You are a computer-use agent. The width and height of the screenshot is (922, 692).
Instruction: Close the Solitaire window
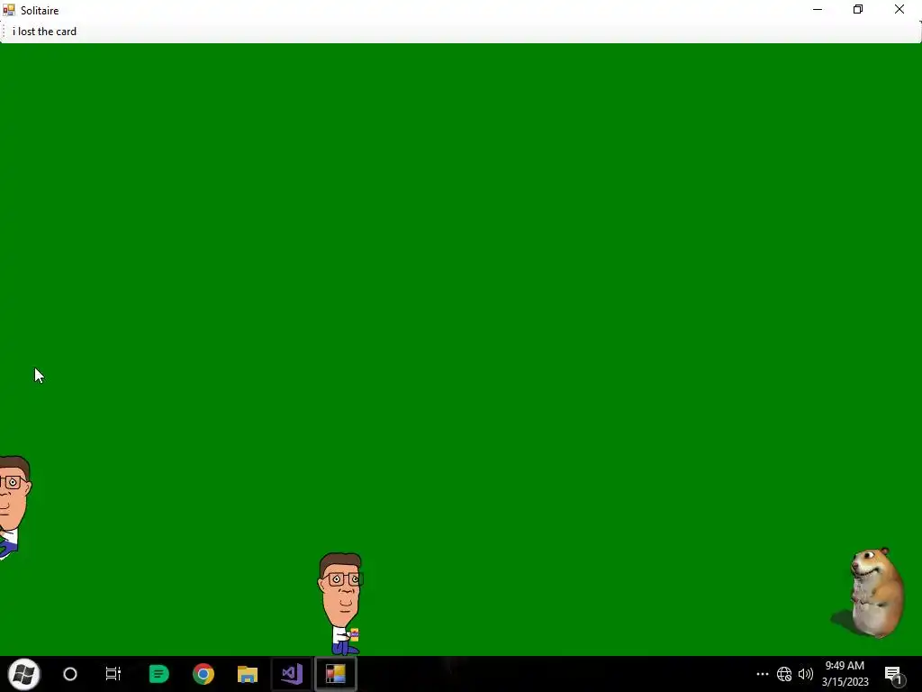pos(899,9)
